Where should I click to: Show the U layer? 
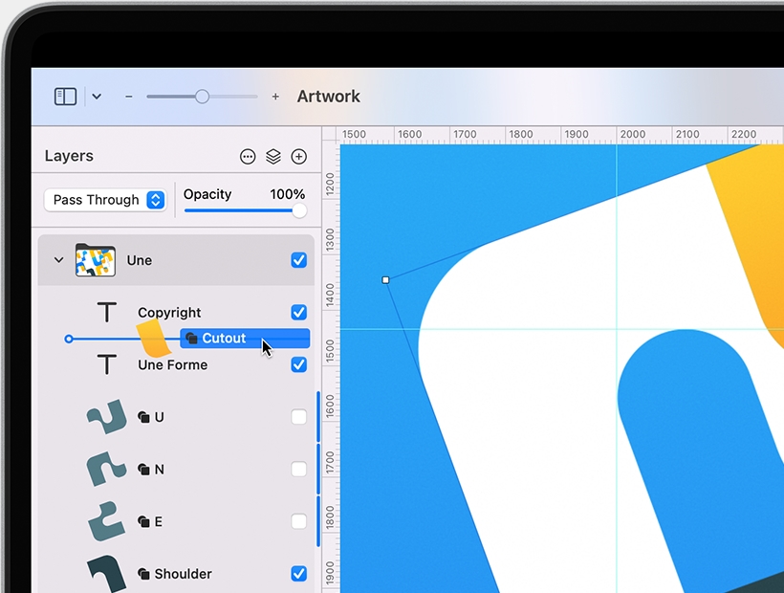coord(298,417)
